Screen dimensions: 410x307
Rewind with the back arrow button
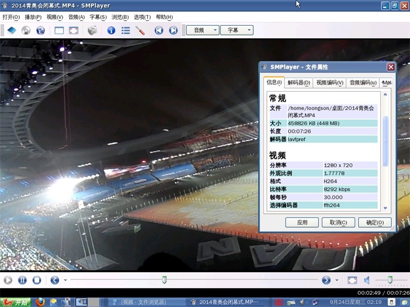point(55,280)
